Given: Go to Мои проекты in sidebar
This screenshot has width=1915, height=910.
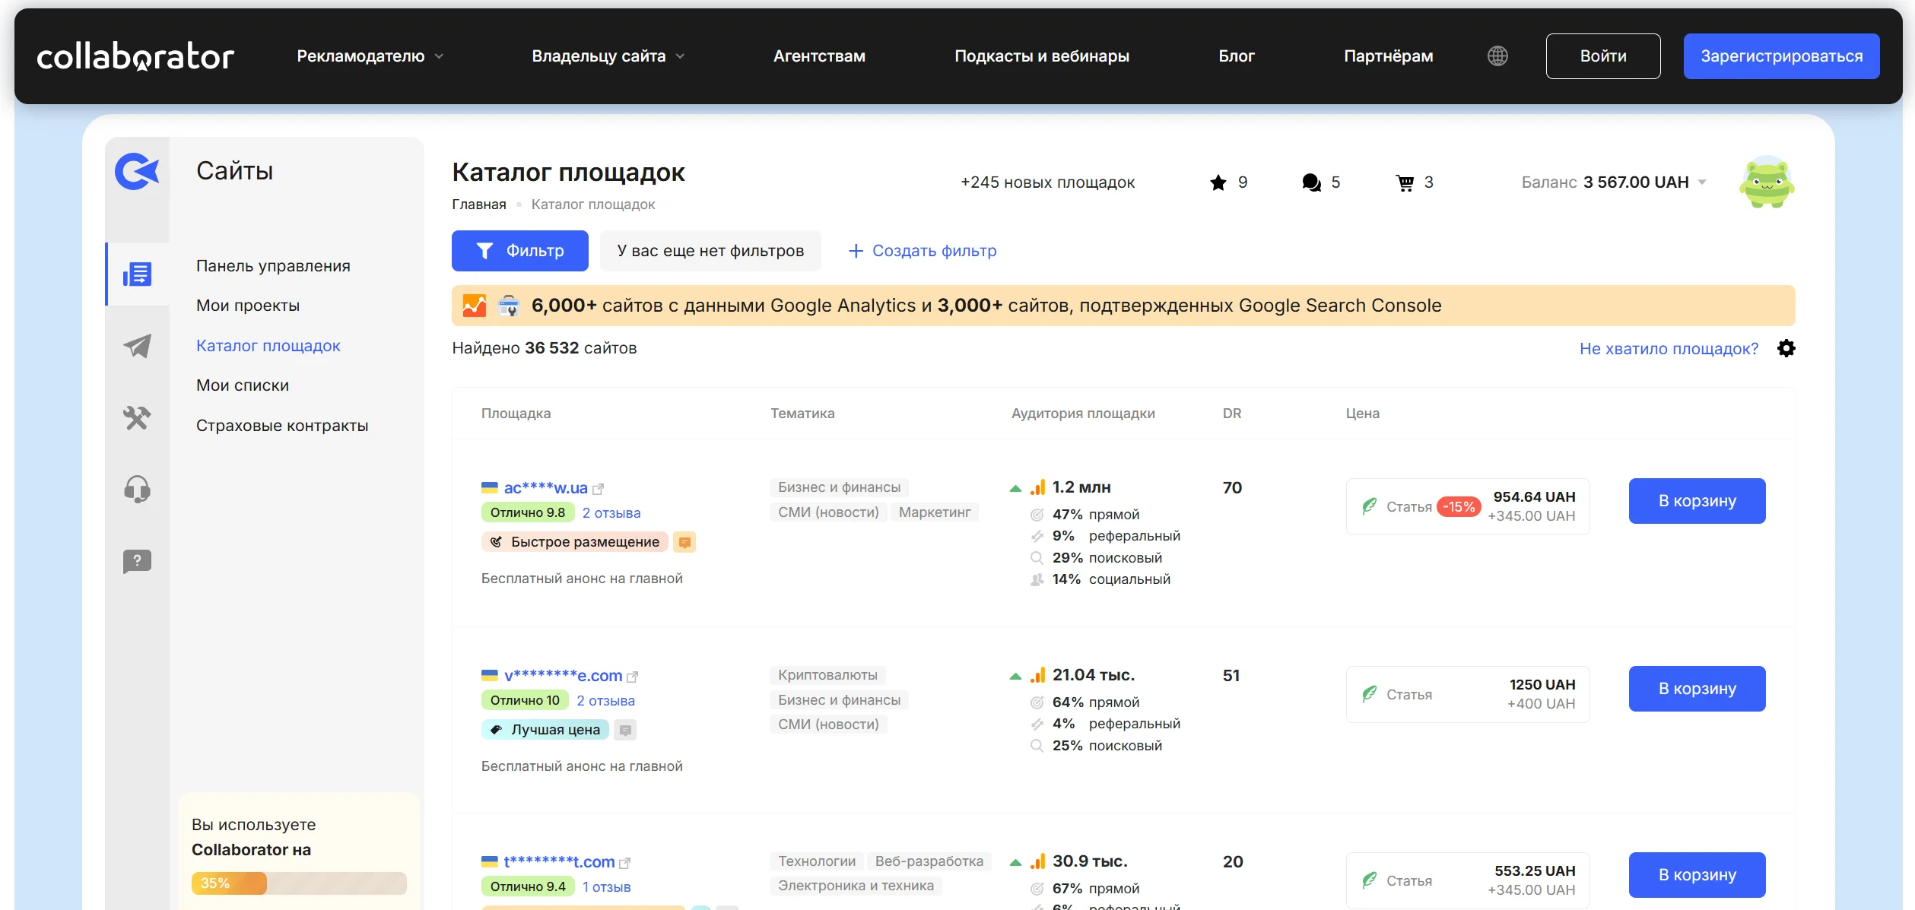Looking at the screenshot, I should [x=248, y=306].
